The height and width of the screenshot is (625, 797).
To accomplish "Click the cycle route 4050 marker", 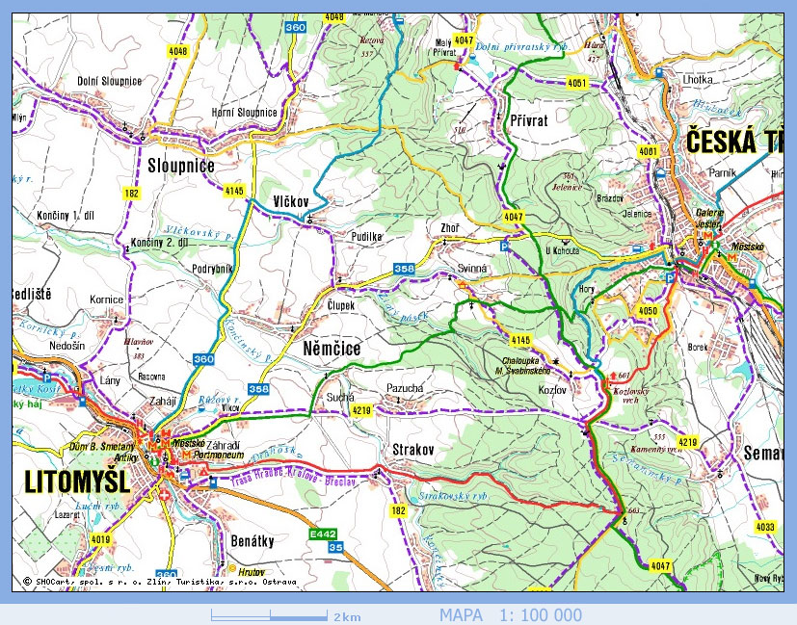I will [648, 311].
